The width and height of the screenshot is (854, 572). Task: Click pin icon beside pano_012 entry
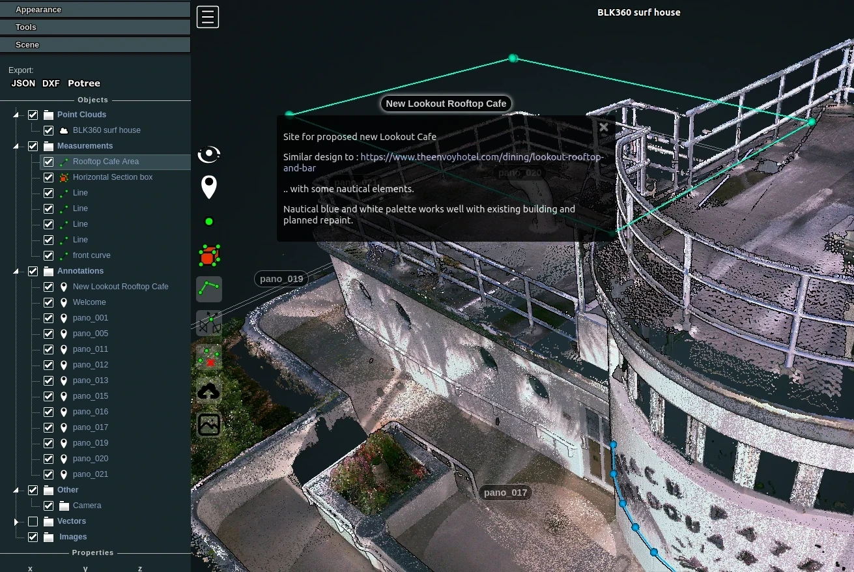click(x=64, y=365)
